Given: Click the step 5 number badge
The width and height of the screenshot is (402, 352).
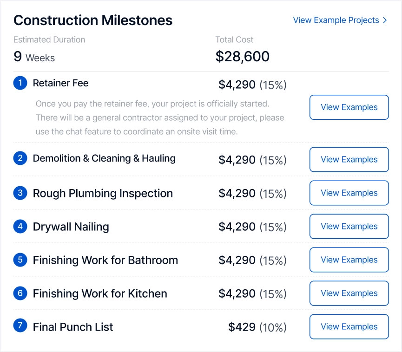Looking at the screenshot, I should 20,260.
